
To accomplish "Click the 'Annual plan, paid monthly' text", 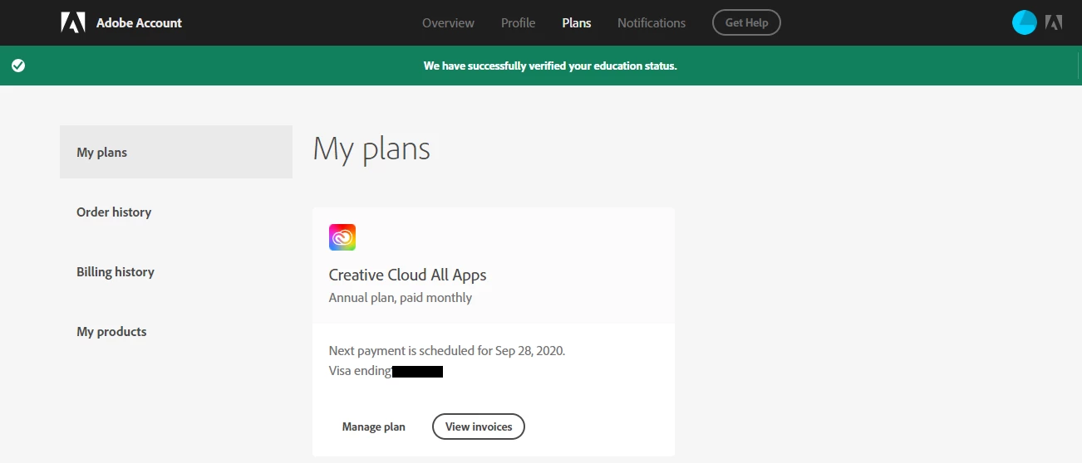I will click(x=401, y=297).
